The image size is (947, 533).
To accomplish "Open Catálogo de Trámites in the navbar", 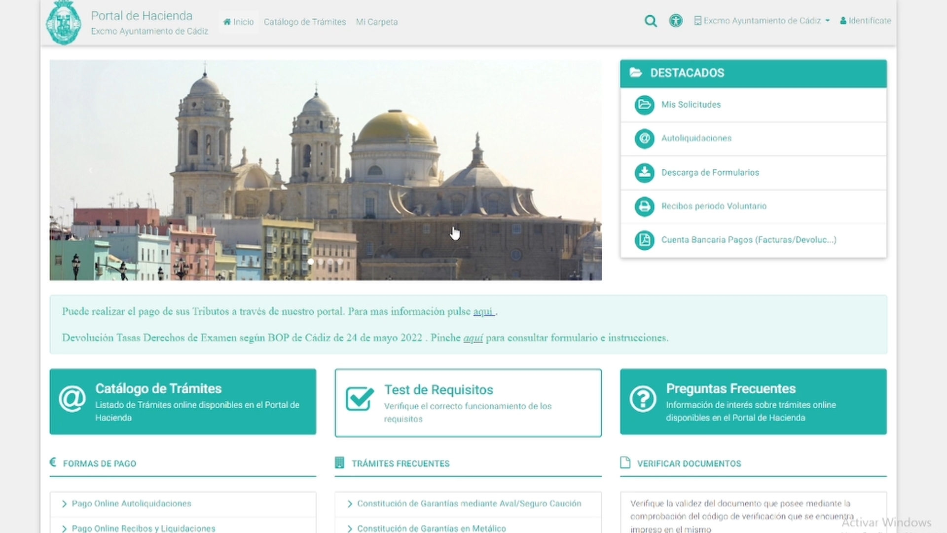I will pos(305,22).
